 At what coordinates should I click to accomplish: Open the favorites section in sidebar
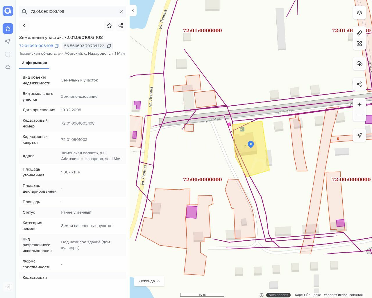point(8,29)
